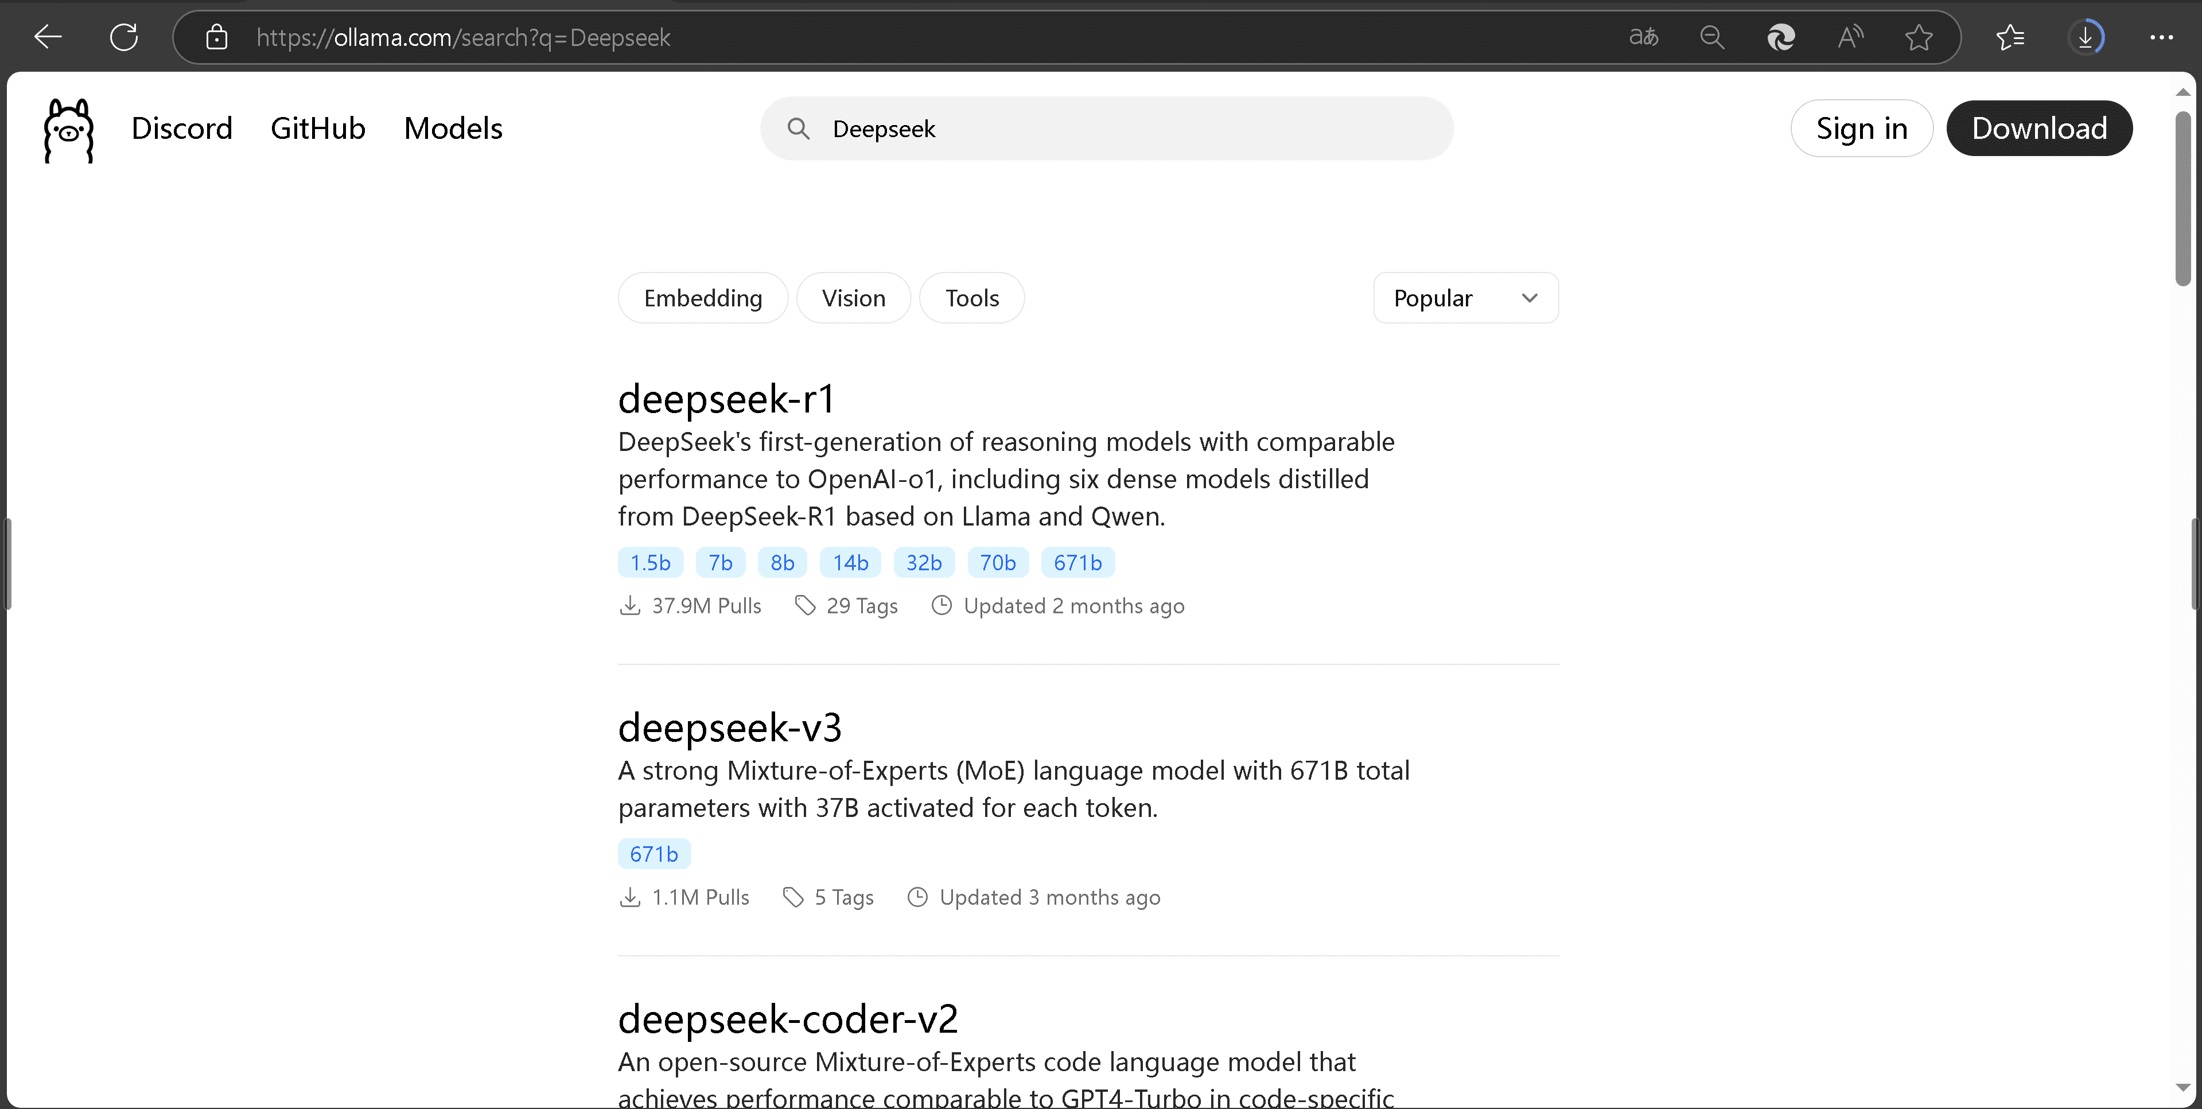Select the 671b tag of deepseek-r1
This screenshot has width=2202, height=1109.
pos(1078,563)
